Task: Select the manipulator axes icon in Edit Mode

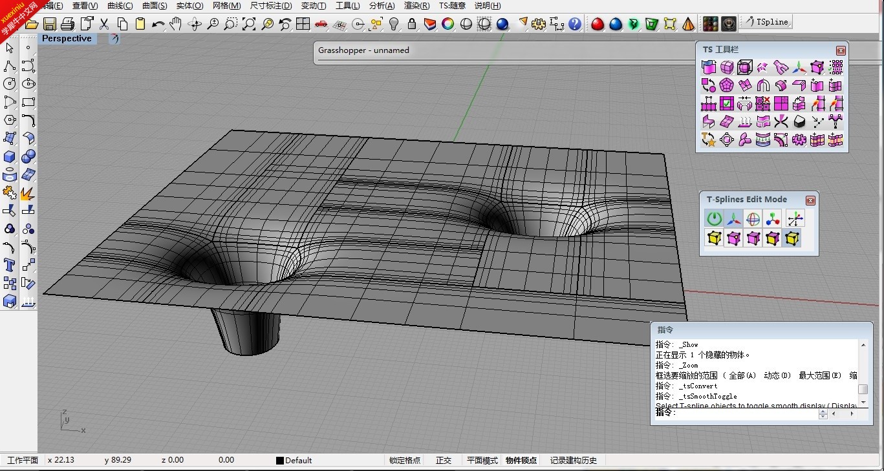Action: click(733, 218)
